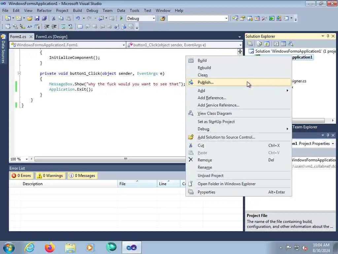
Task: Click the Windows Start orb
Action: coord(9,247)
